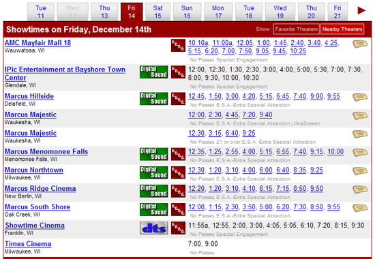This screenshot has height=259, width=375.
Task: Select the 10:10a showtime at AMC Mayfair Mall
Action: coord(198,43)
